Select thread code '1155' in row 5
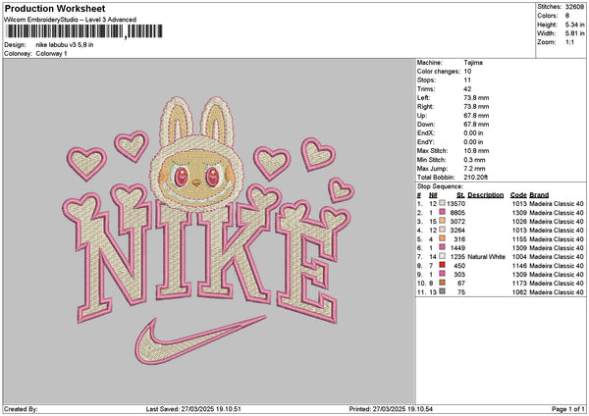Image resolution: width=589 pixels, height=416 pixels. point(519,239)
